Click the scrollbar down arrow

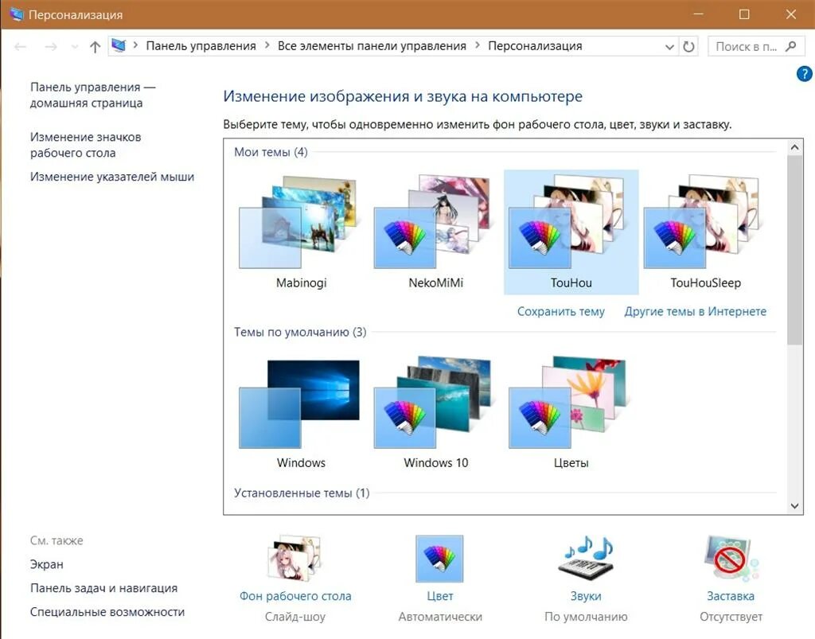[795, 506]
